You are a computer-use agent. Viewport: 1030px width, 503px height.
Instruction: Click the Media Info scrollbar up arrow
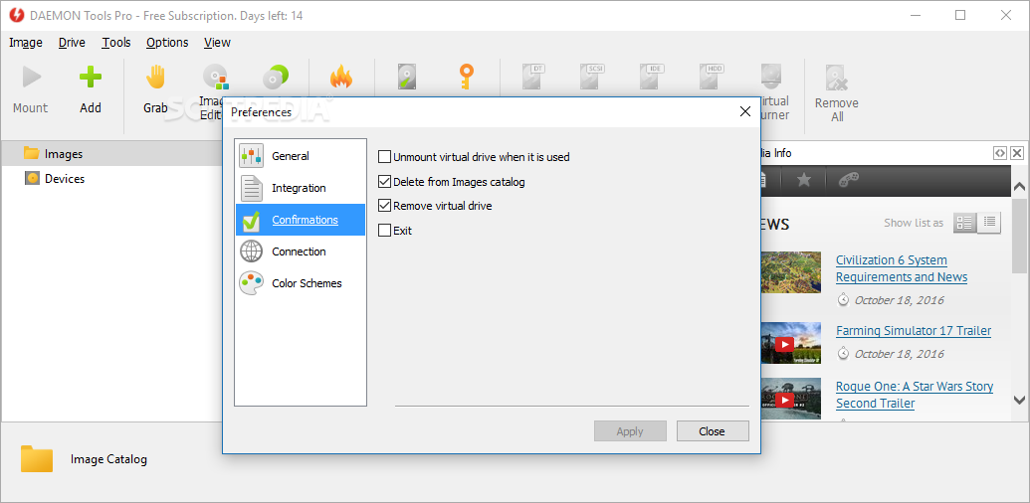pyautogui.click(x=1019, y=187)
